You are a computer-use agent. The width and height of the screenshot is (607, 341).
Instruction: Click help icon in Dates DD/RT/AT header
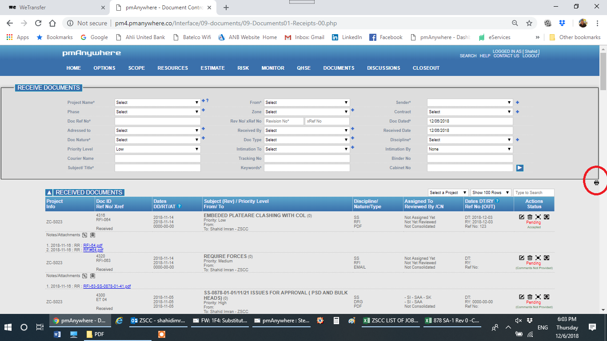click(180, 206)
